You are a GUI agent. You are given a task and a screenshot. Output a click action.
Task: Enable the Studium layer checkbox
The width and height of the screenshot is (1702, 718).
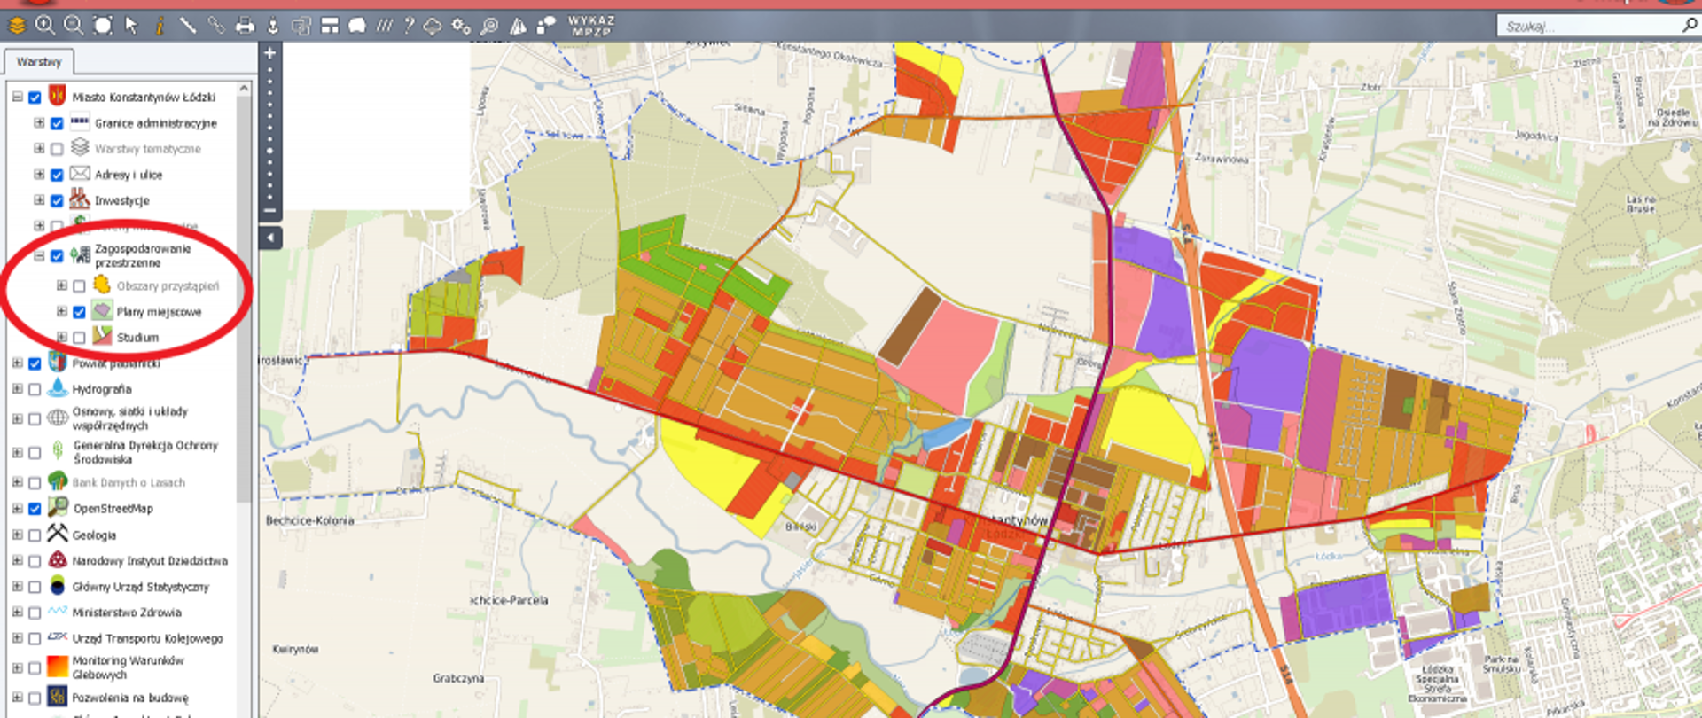[80, 338]
